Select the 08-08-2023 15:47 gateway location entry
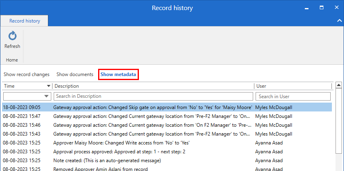Image resolution: width=344 pixels, height=171 pixels. pos(153,116)
